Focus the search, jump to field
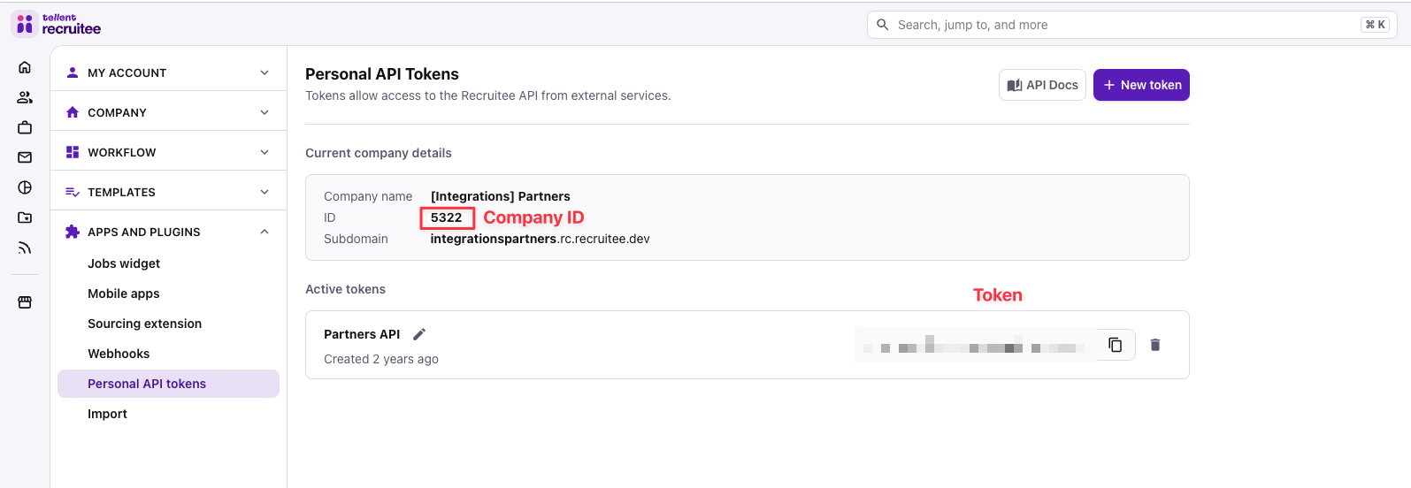This screenshot has width=1411, height=488. click(x=1131, y=25)
